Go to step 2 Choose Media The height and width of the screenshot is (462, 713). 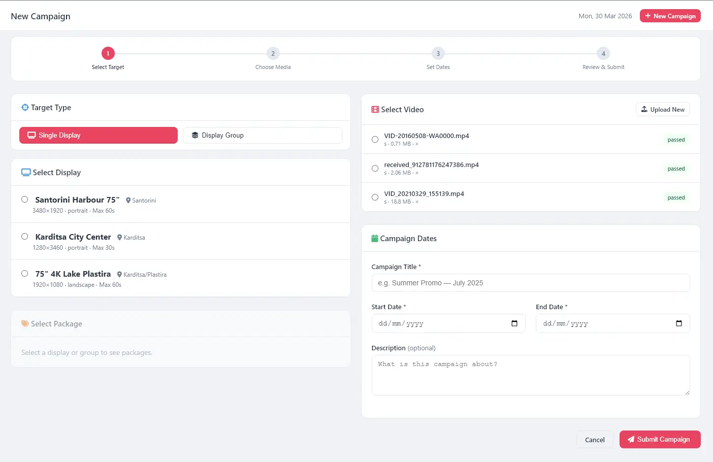(x=273, y=54)
